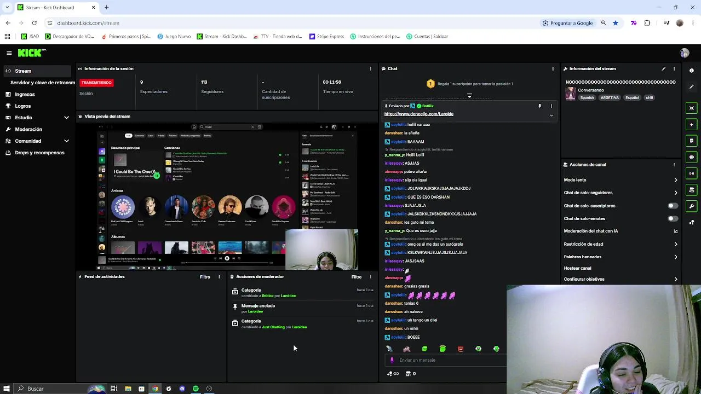
Task: Click the purple microphone icon in message box
Action: [392, 360]
